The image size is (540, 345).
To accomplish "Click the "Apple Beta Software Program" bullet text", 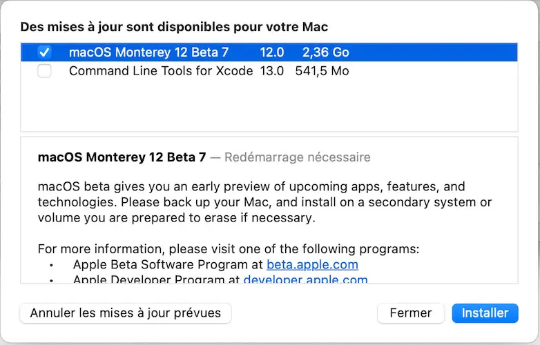I will point(168,265).
